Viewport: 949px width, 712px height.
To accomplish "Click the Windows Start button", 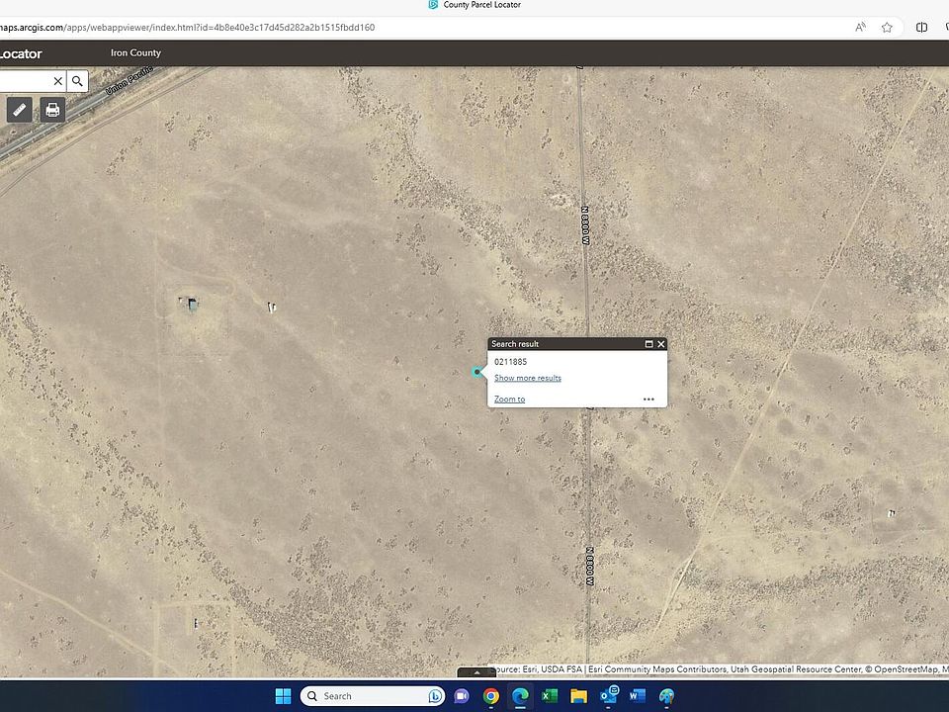I will click(x=283, y=696).
